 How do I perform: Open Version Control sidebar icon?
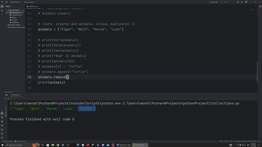click(2, 138)
